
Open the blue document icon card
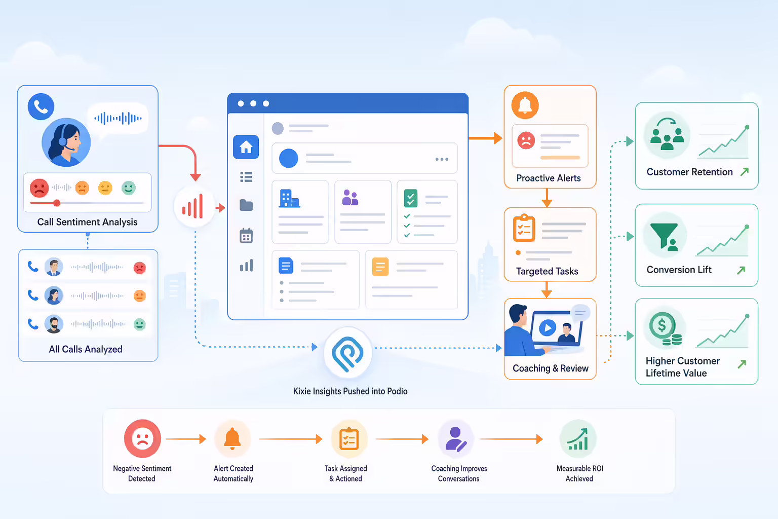coord(316,279)
